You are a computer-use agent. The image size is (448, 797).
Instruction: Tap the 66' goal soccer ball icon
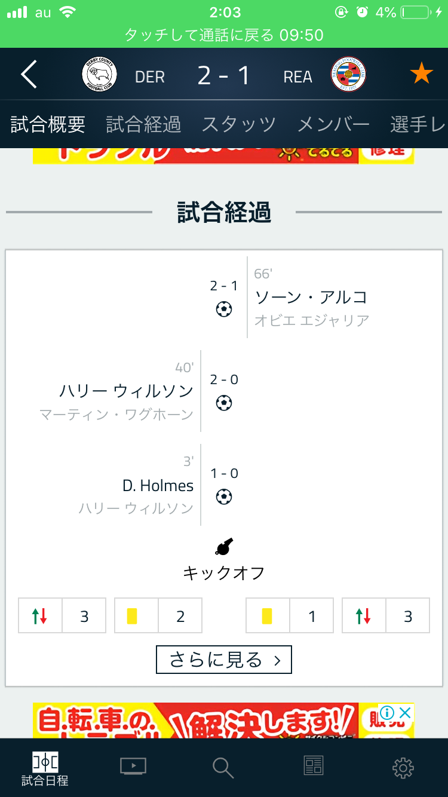(x=224, y=309)
